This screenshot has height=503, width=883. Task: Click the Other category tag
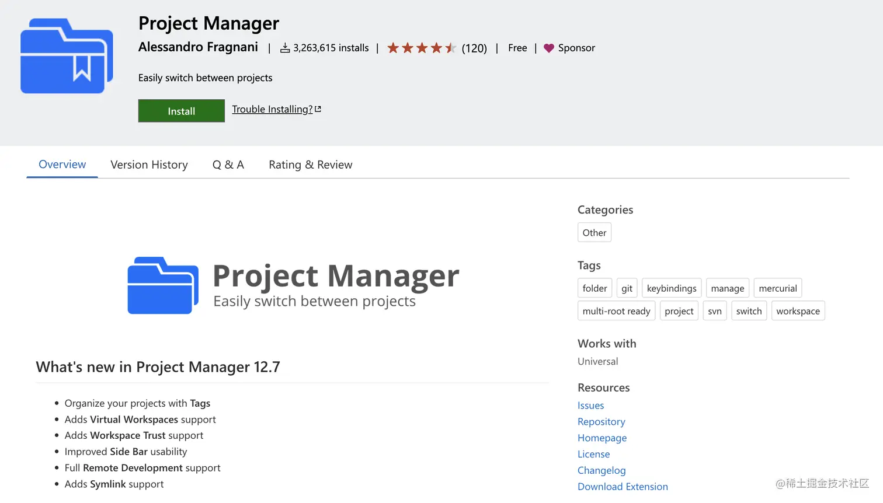click(594, 232)
